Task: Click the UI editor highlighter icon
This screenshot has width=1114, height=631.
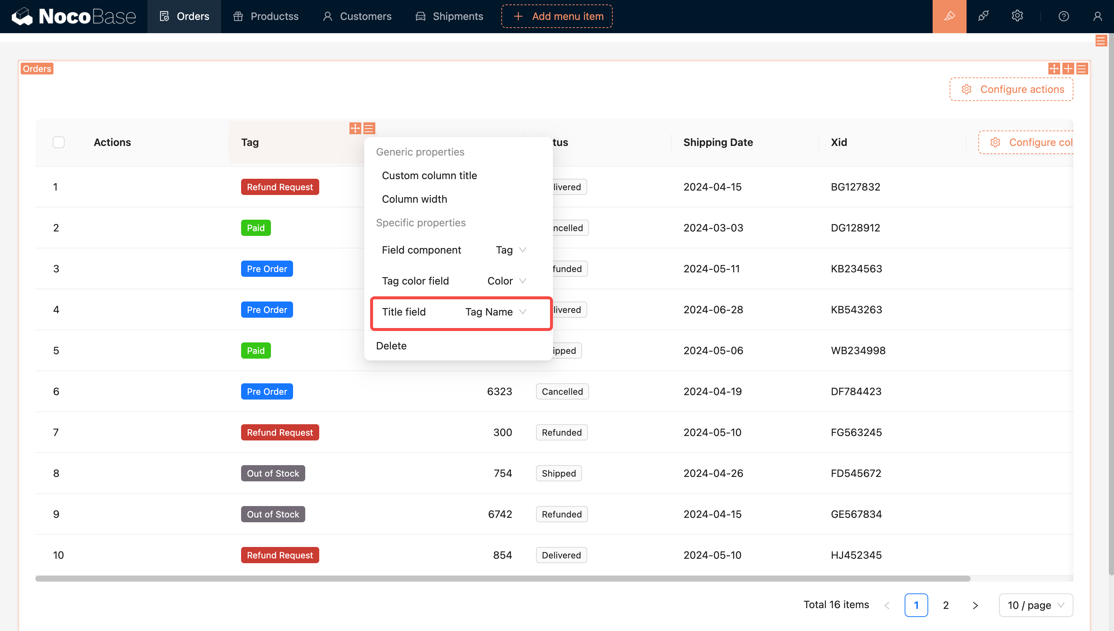Action: [949, 16]
